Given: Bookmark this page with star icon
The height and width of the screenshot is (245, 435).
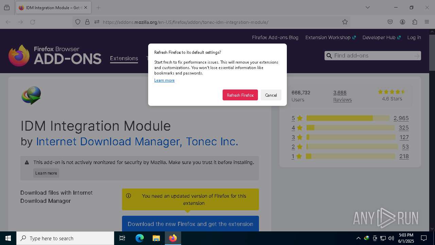Looking at the screenshot, I should pyautogui.click(x=345, y=22).
